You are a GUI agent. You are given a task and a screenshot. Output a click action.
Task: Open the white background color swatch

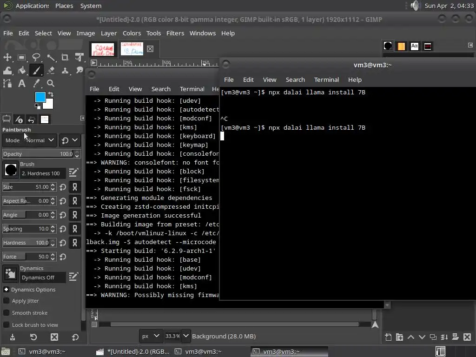coord(49,105)
